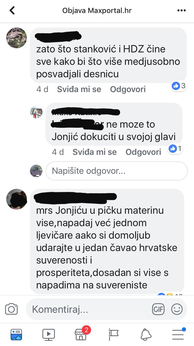View the 3 likes reaction count
The width and height of the screenshot is (194, 346).
179,86
